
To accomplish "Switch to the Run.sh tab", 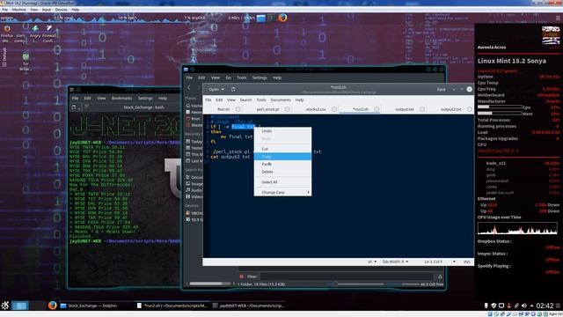I will coord(223,109).
